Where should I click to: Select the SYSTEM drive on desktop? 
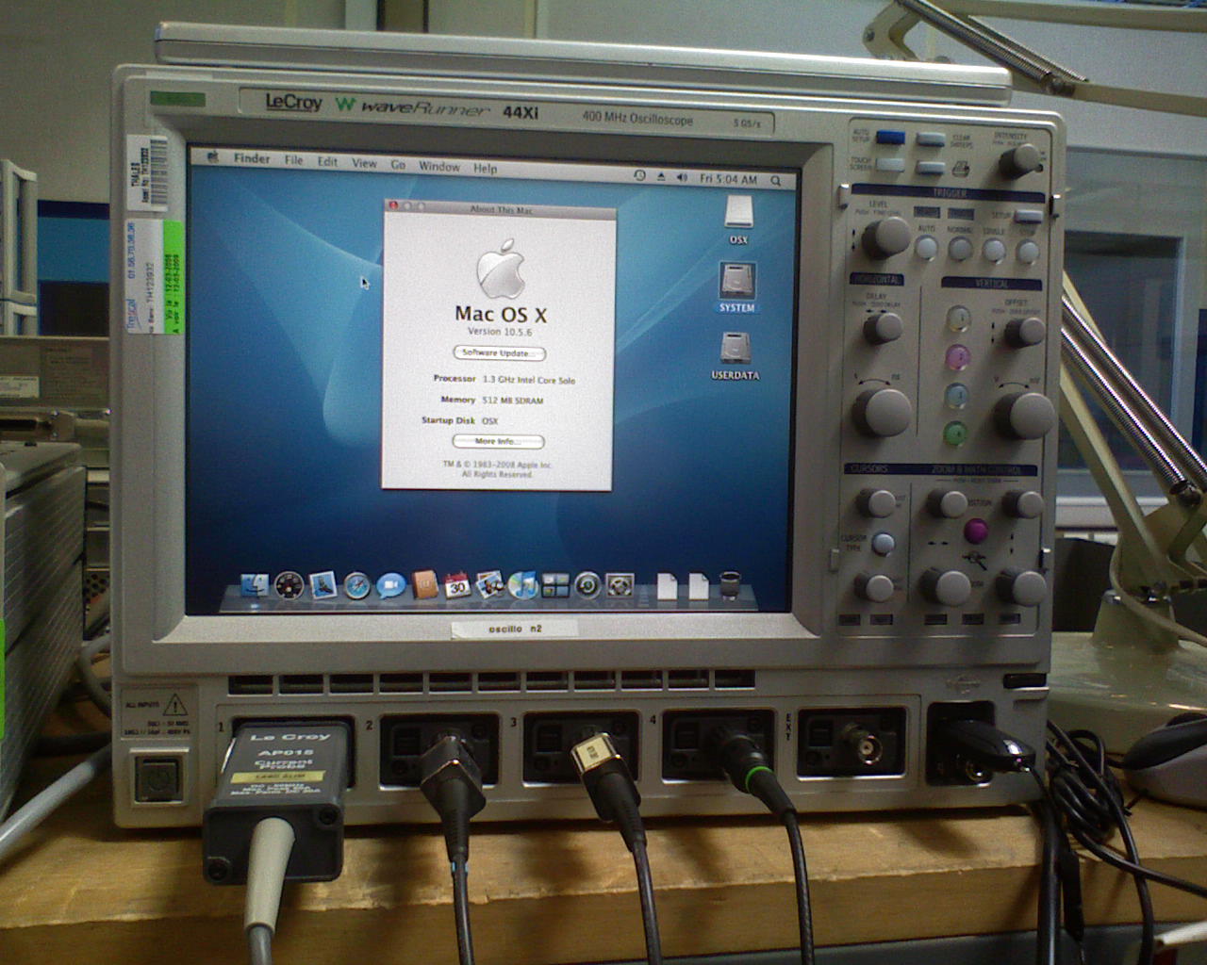click(736, 287)
